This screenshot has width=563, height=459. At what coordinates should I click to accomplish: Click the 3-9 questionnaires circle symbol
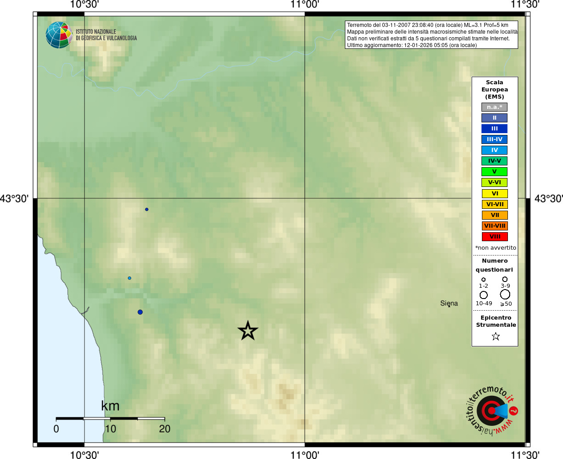click(505, 279)
